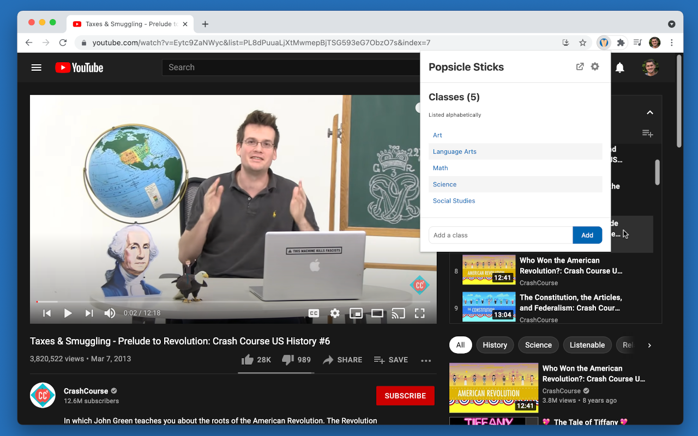Open Popsicle Sticks in new window icon
The image size is (698, 436).
(x=580, y=66)
